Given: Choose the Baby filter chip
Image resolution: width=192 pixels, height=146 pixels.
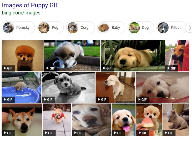Looking at the screenshot, I should [111, 28].
